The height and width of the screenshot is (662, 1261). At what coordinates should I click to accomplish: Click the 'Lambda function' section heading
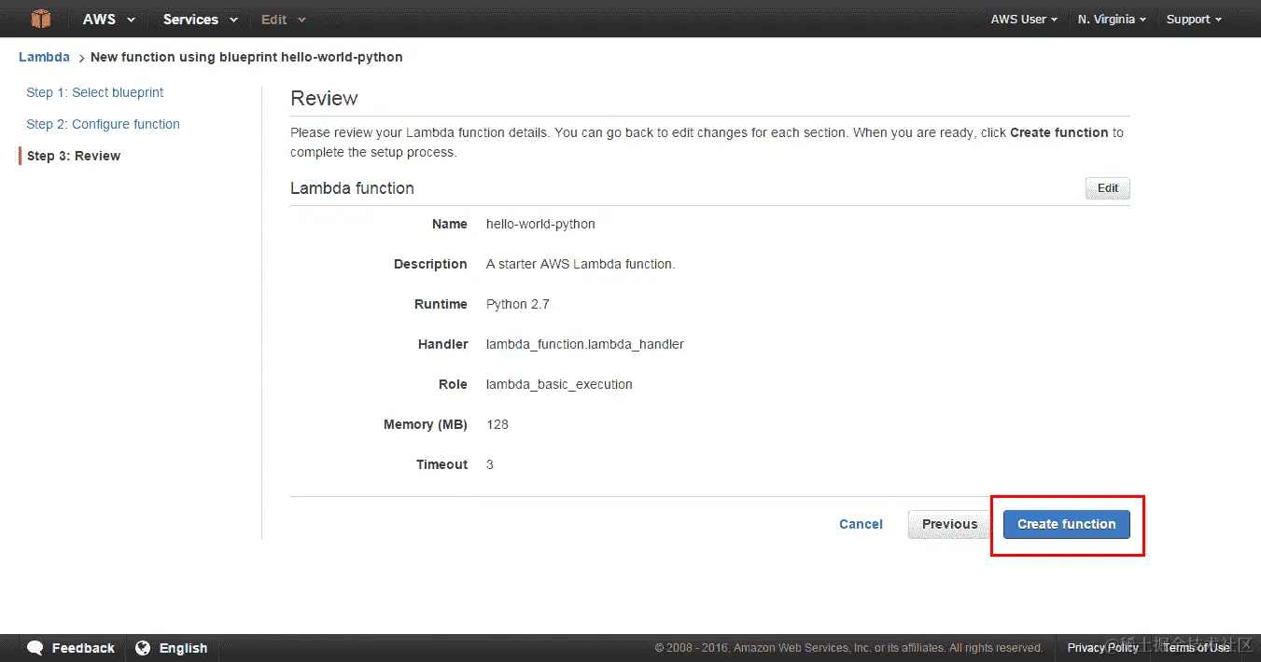pos(352,188)
